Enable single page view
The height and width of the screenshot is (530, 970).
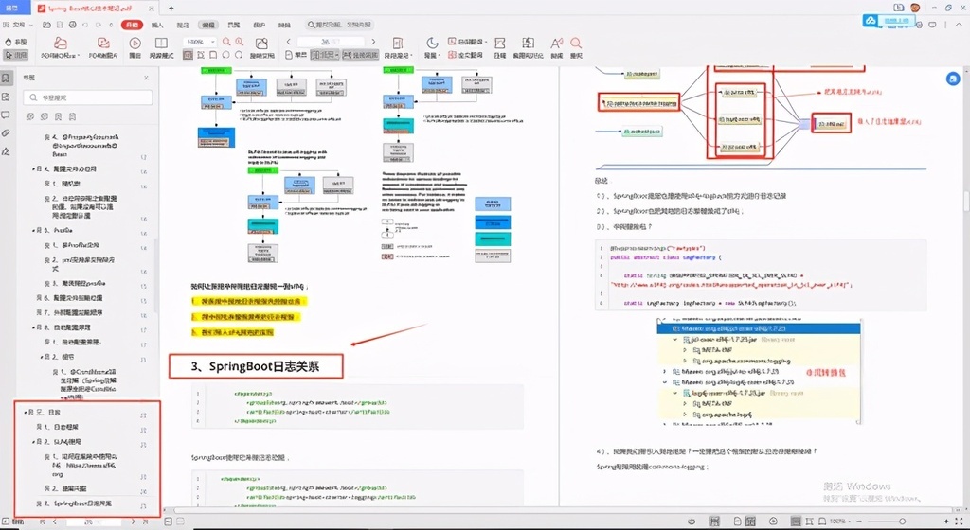(x=296, y=55)
